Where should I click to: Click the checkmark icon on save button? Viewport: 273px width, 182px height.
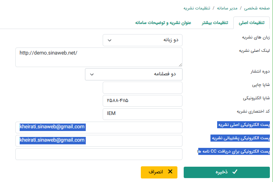point(235,172)
